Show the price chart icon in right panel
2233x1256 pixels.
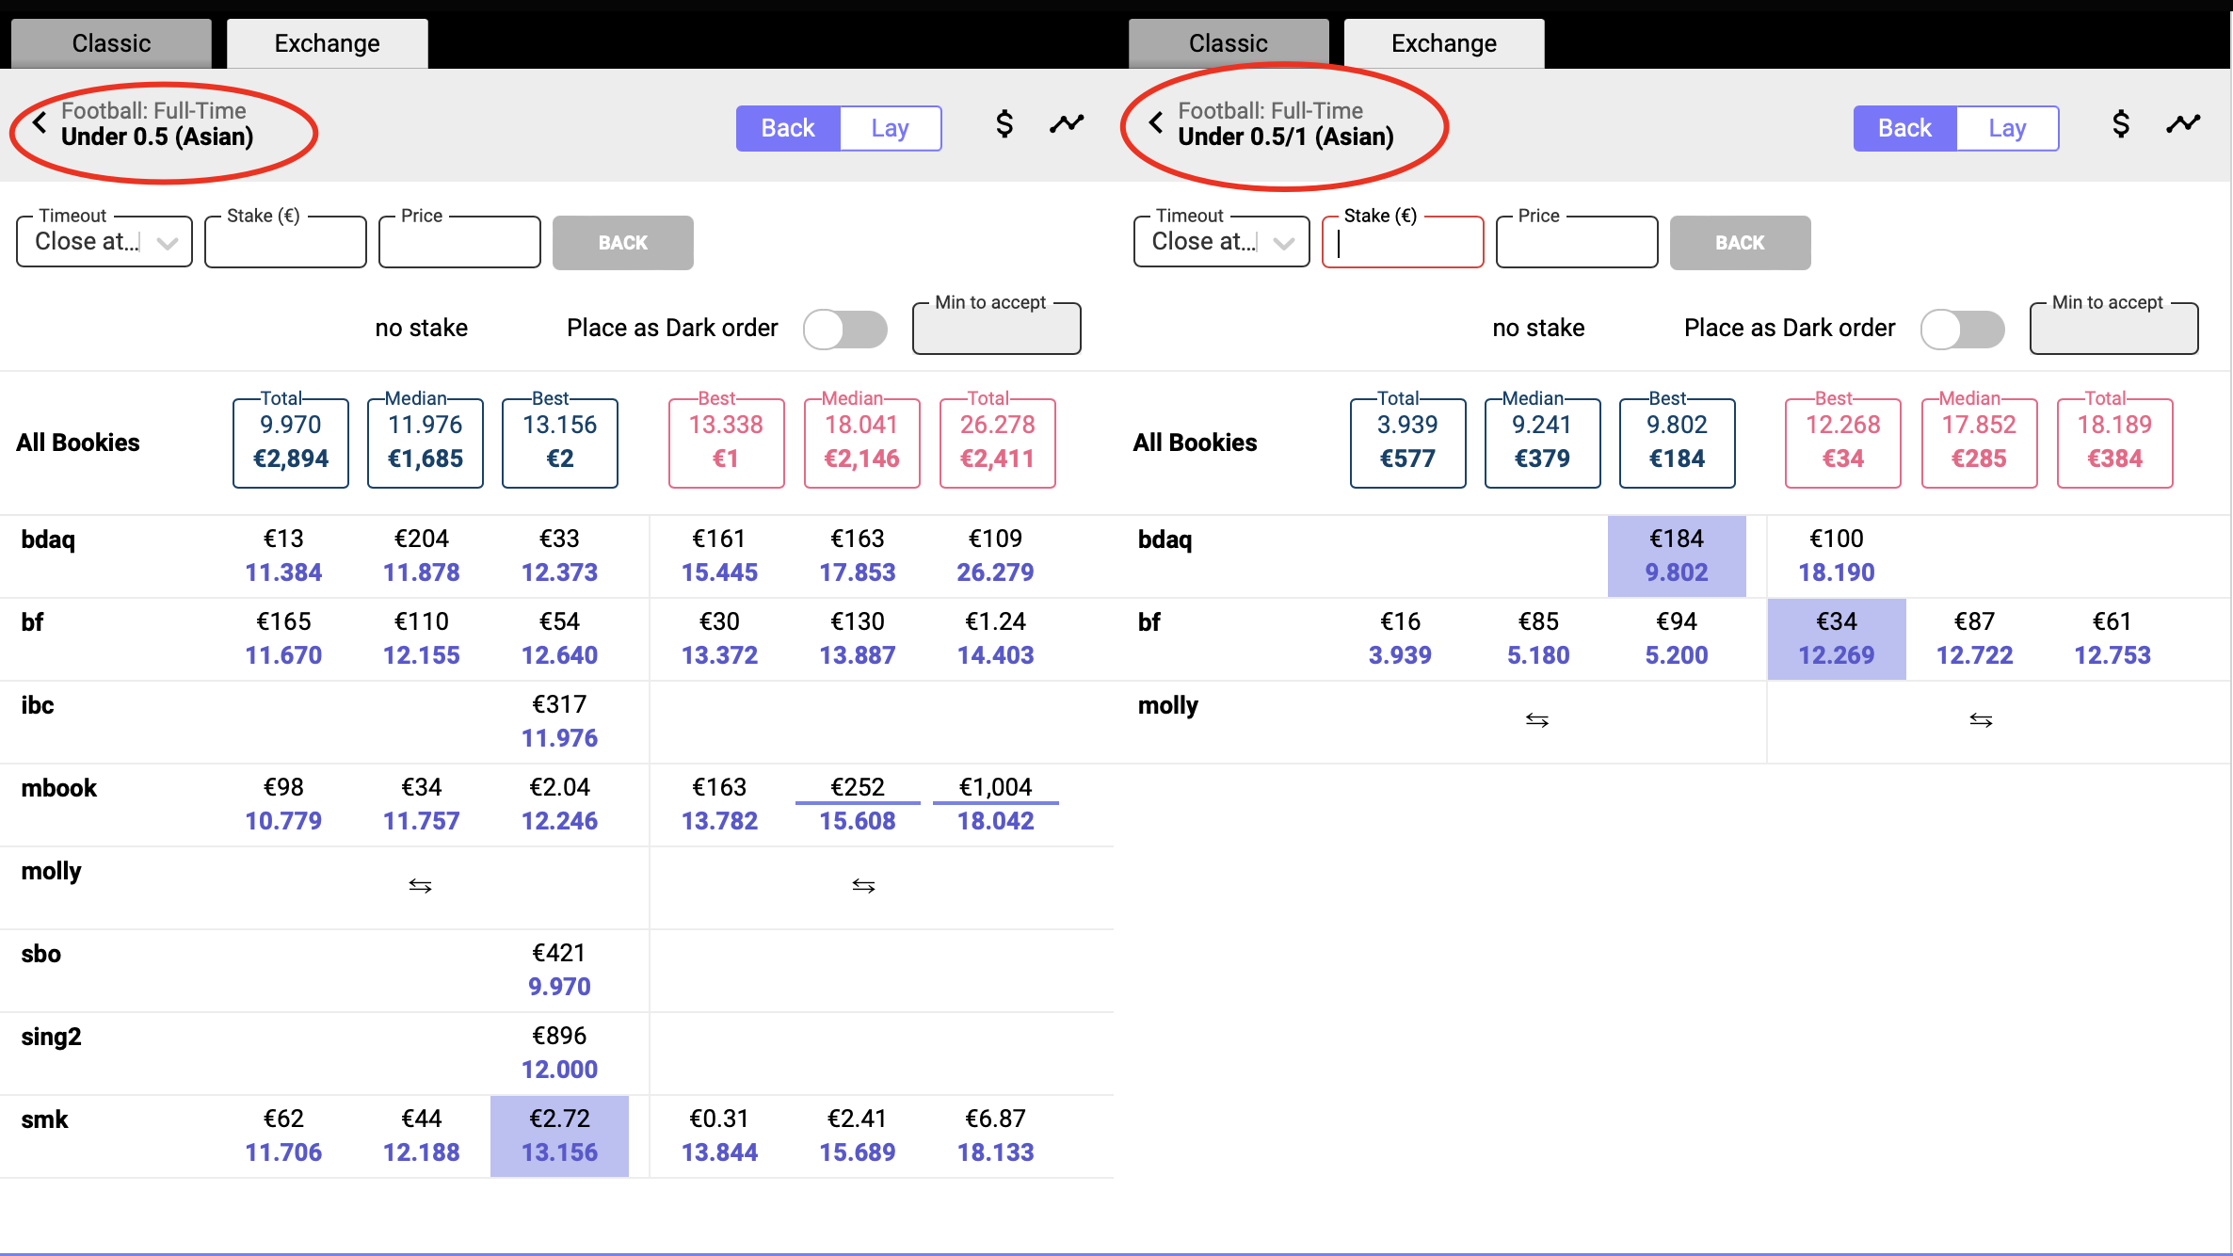click(2183, 123)
